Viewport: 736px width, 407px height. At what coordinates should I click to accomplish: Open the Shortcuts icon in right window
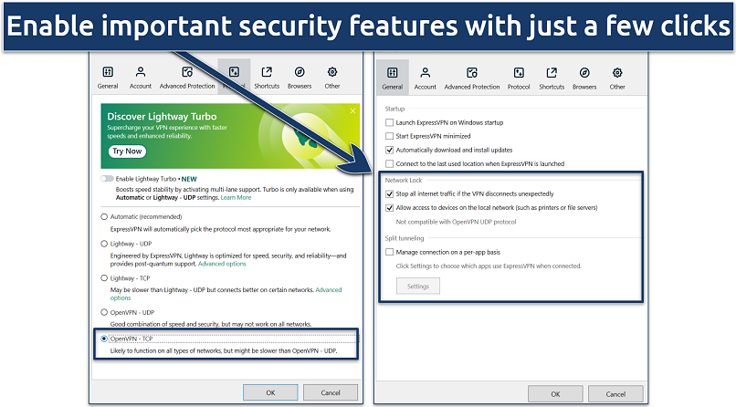(x=552, y=73)
